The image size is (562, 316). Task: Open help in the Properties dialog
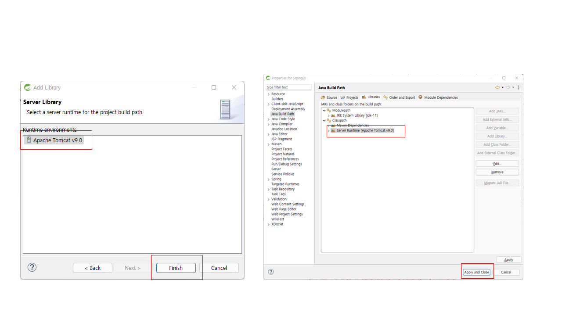[x=271, y=272]
